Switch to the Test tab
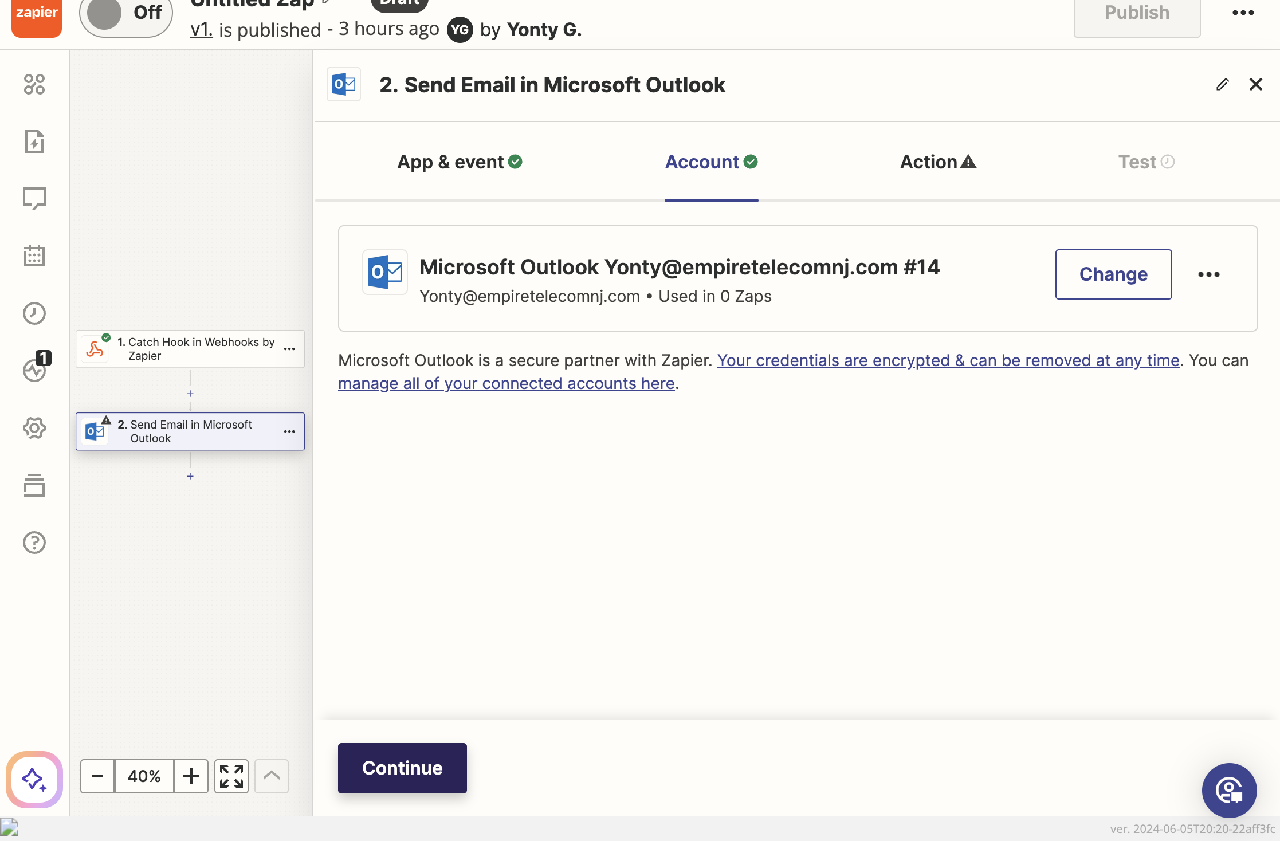 (1146, 162)
